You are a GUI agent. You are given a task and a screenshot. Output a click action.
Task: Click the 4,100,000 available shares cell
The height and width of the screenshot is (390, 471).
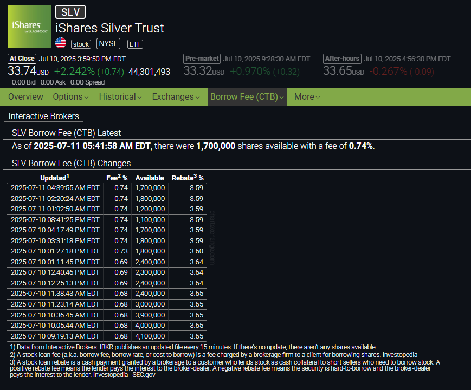[150, 336]
